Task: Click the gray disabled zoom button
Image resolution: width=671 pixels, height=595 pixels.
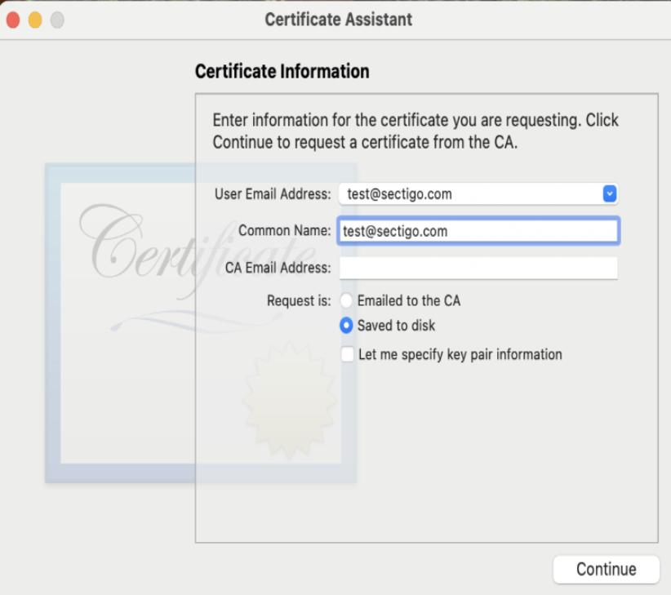Action: pyautogui.click(x=57, y=20)
